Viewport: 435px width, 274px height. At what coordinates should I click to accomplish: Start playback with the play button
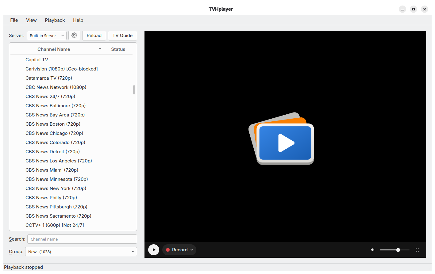tap(154, 250)
